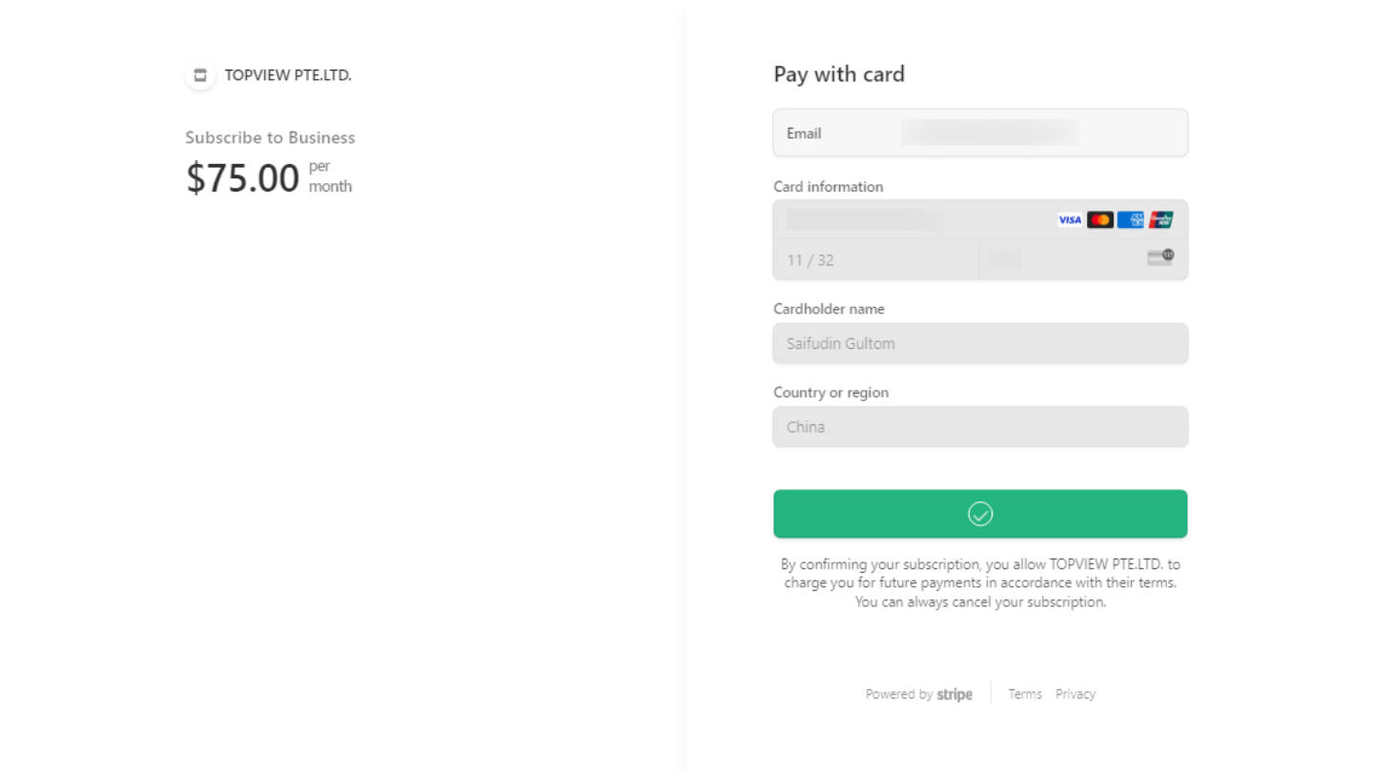
Task: Open the Terms link in footer
Action: (x=1025, y=695)
